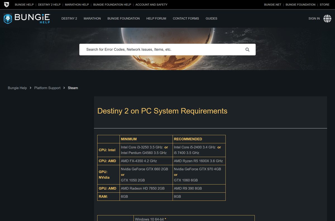335x221 pixels.
Task: Open Bungie Foundation Help link
Action: point(112,4)
